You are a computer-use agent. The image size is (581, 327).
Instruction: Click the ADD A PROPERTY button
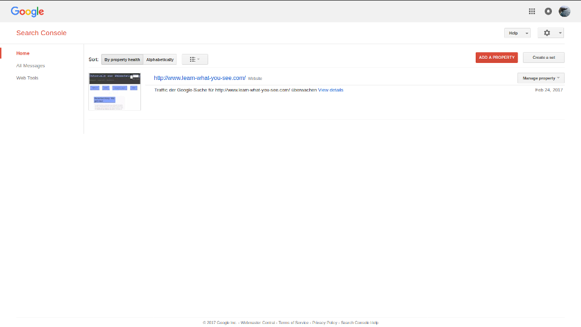click(496, 58)
